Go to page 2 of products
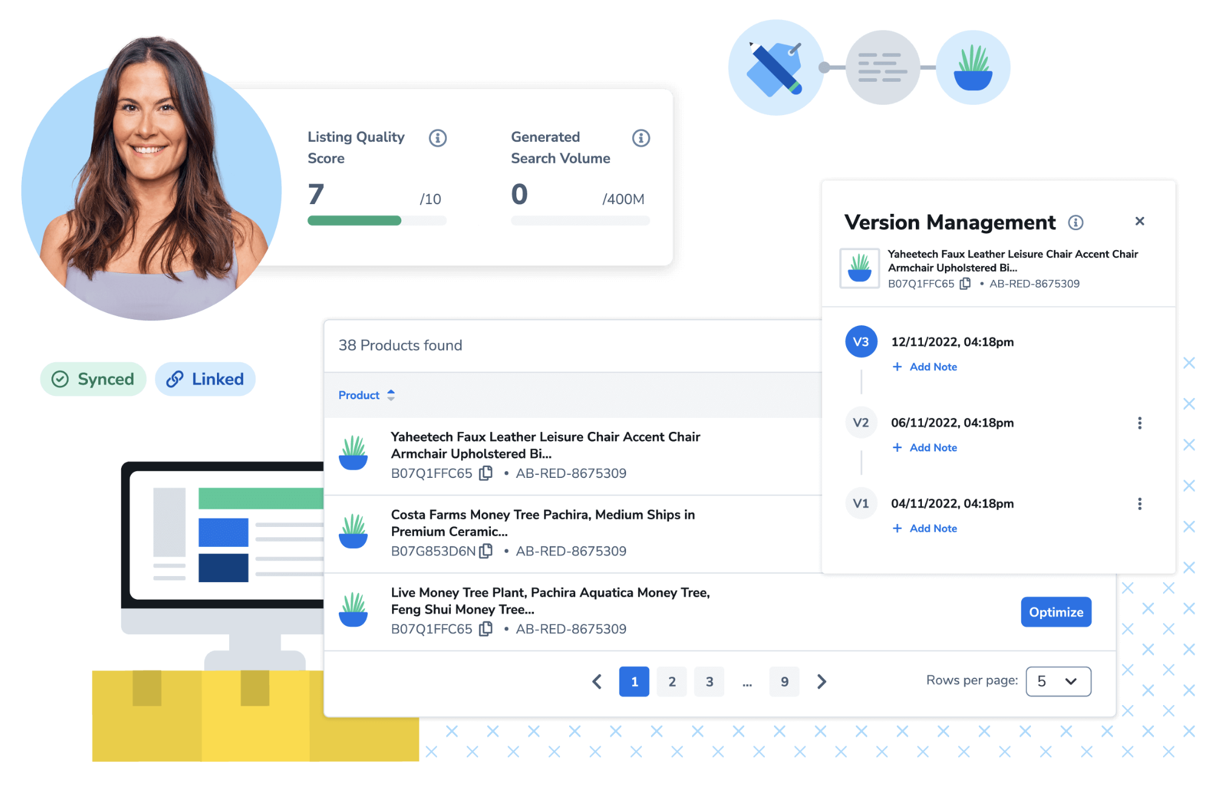Screen dimensions: 1217x785 (672, 682)
